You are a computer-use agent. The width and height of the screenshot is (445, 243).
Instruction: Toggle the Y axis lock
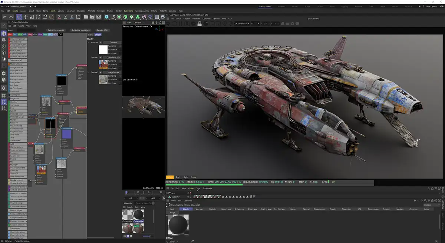pos(65,17)
